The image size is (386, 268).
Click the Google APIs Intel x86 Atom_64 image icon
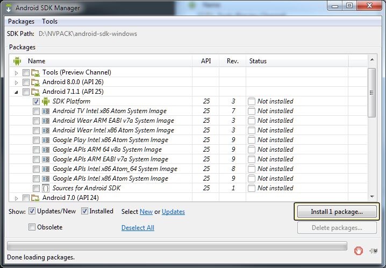(46, 169)
